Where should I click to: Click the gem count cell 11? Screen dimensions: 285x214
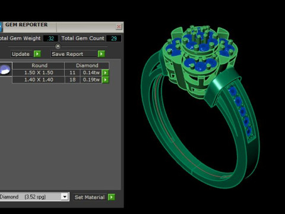pos(72,73)
